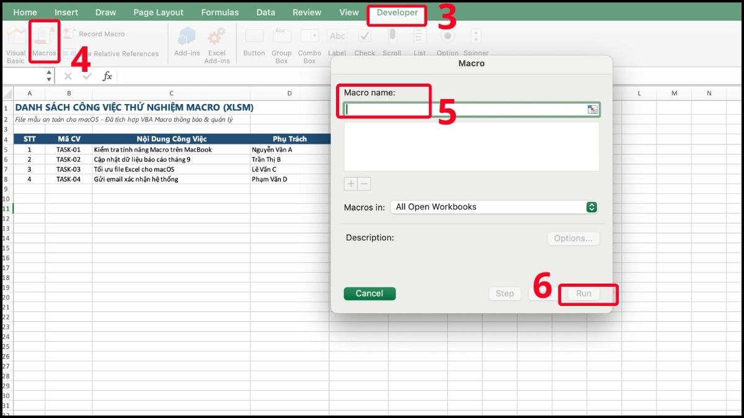Select cell TASK-03
Viewport: 744px width, 418px height.
pos(69,169)
